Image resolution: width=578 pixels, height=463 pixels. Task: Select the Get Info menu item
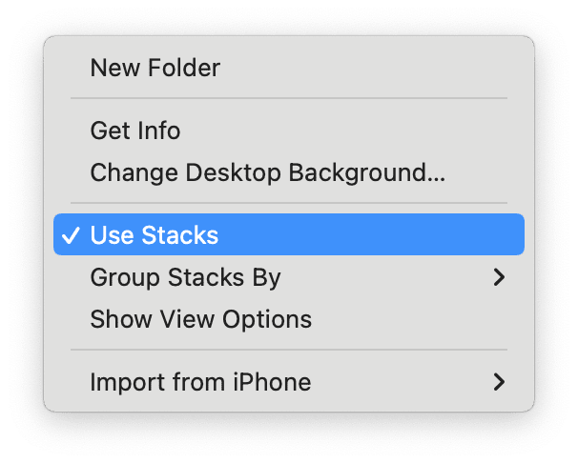pos(134,131)
